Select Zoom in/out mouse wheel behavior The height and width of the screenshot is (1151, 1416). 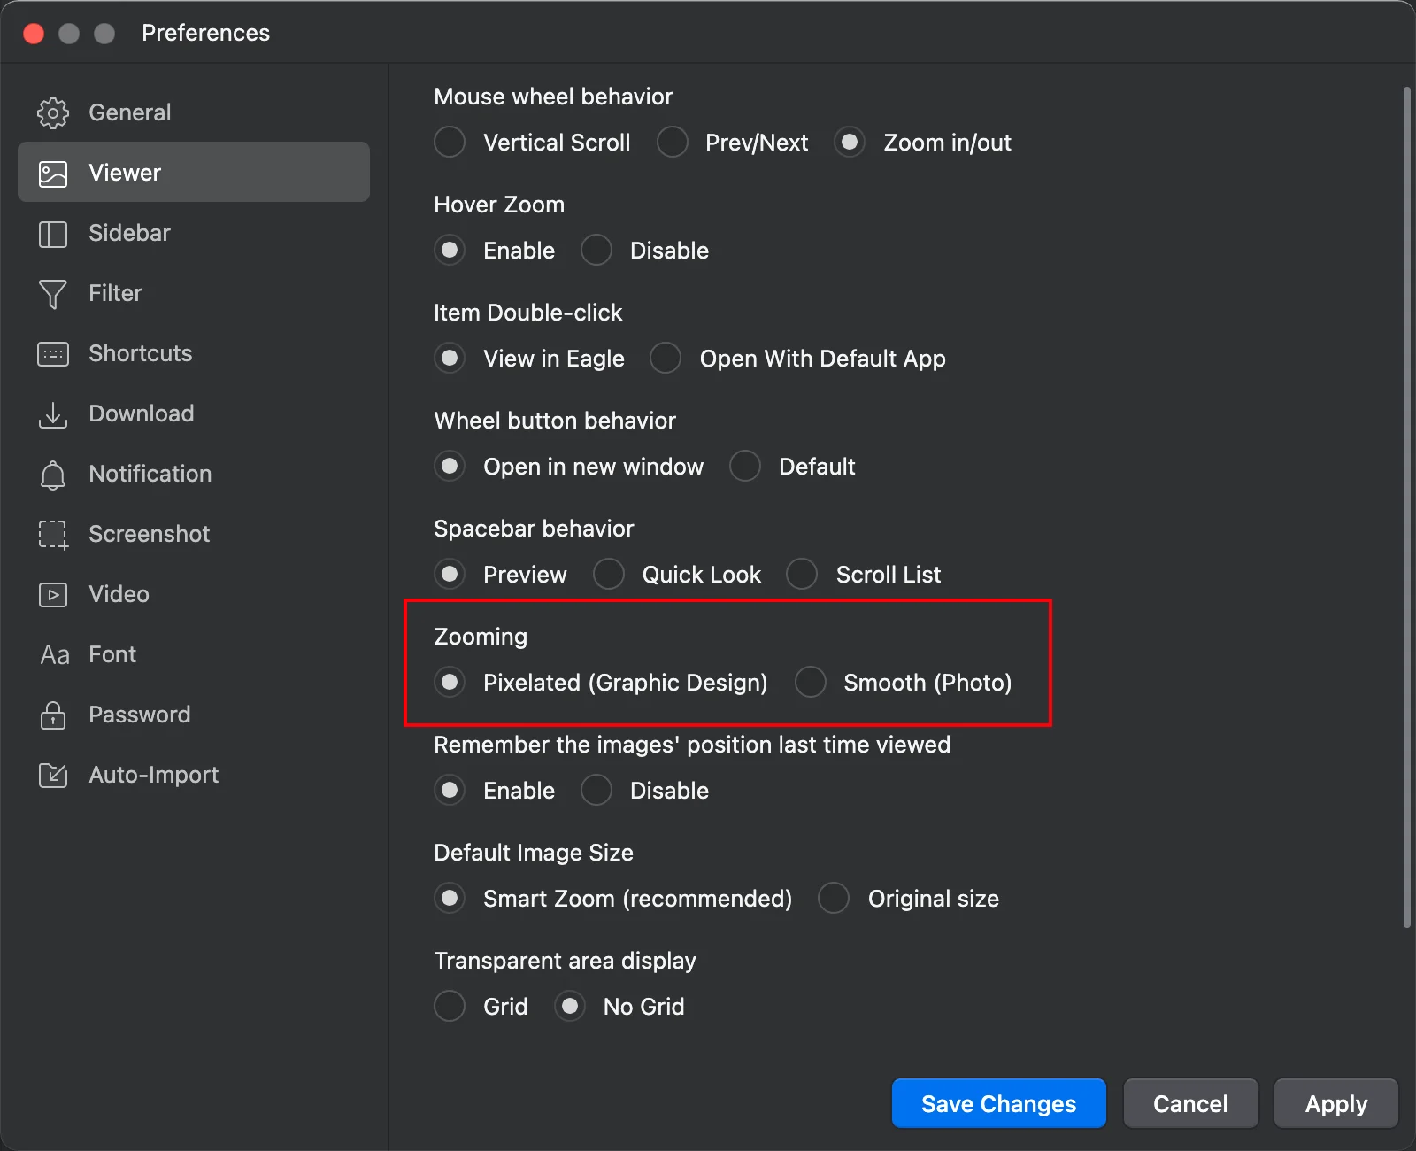850,142
